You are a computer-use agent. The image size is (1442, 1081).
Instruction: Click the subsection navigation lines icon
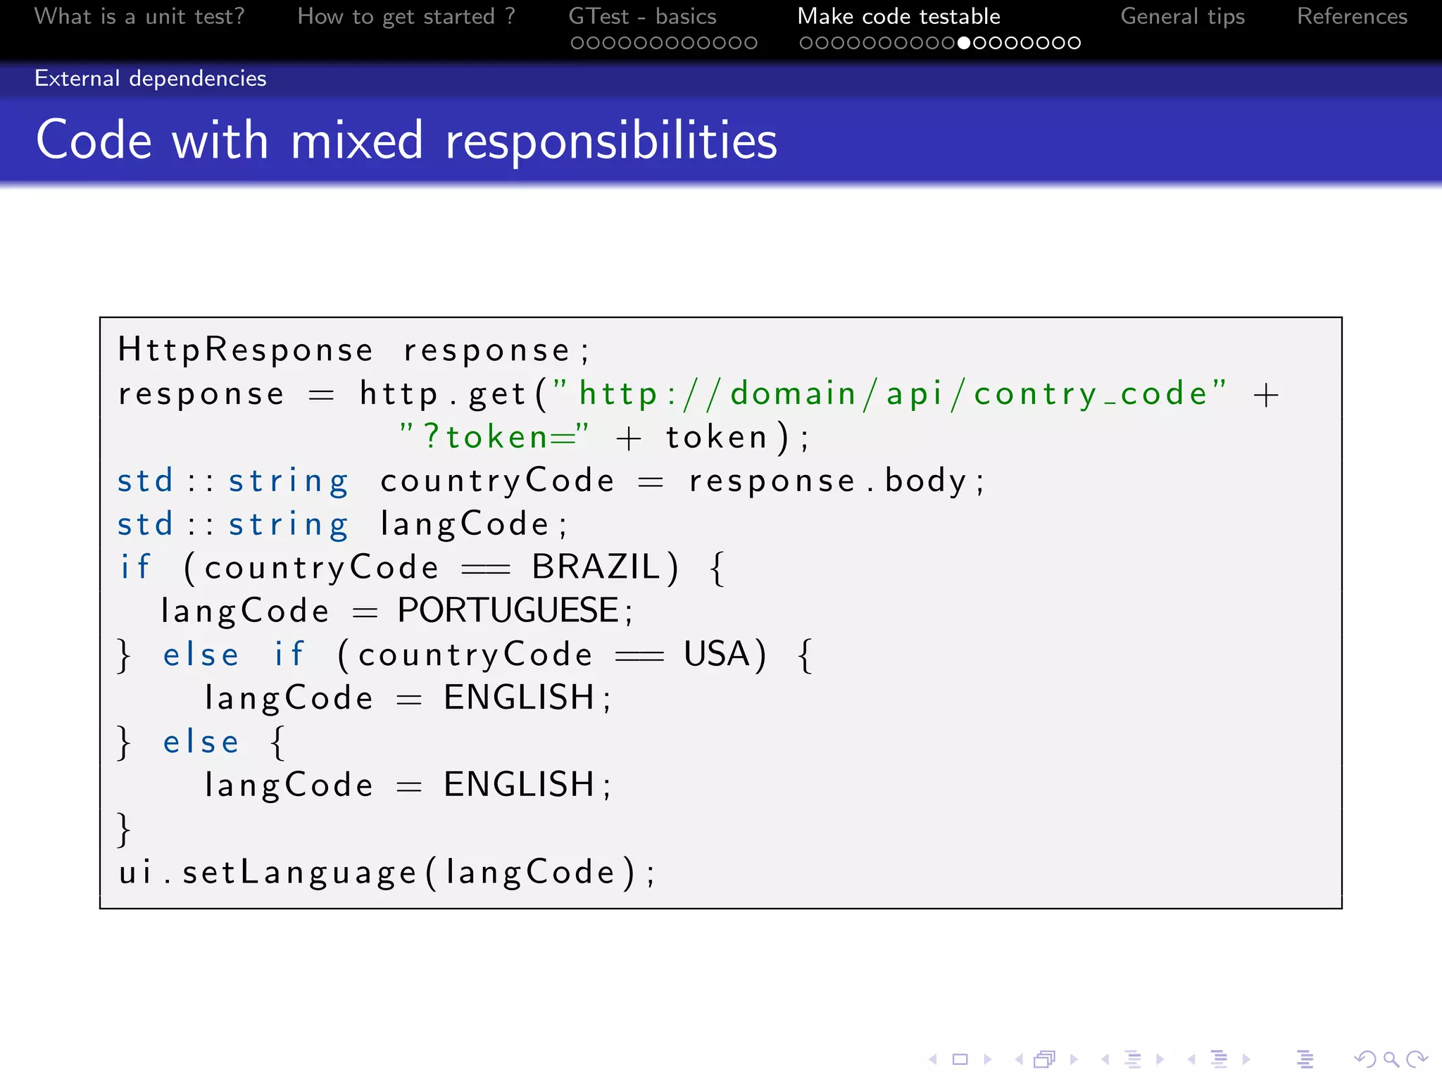[1132, 1059]
